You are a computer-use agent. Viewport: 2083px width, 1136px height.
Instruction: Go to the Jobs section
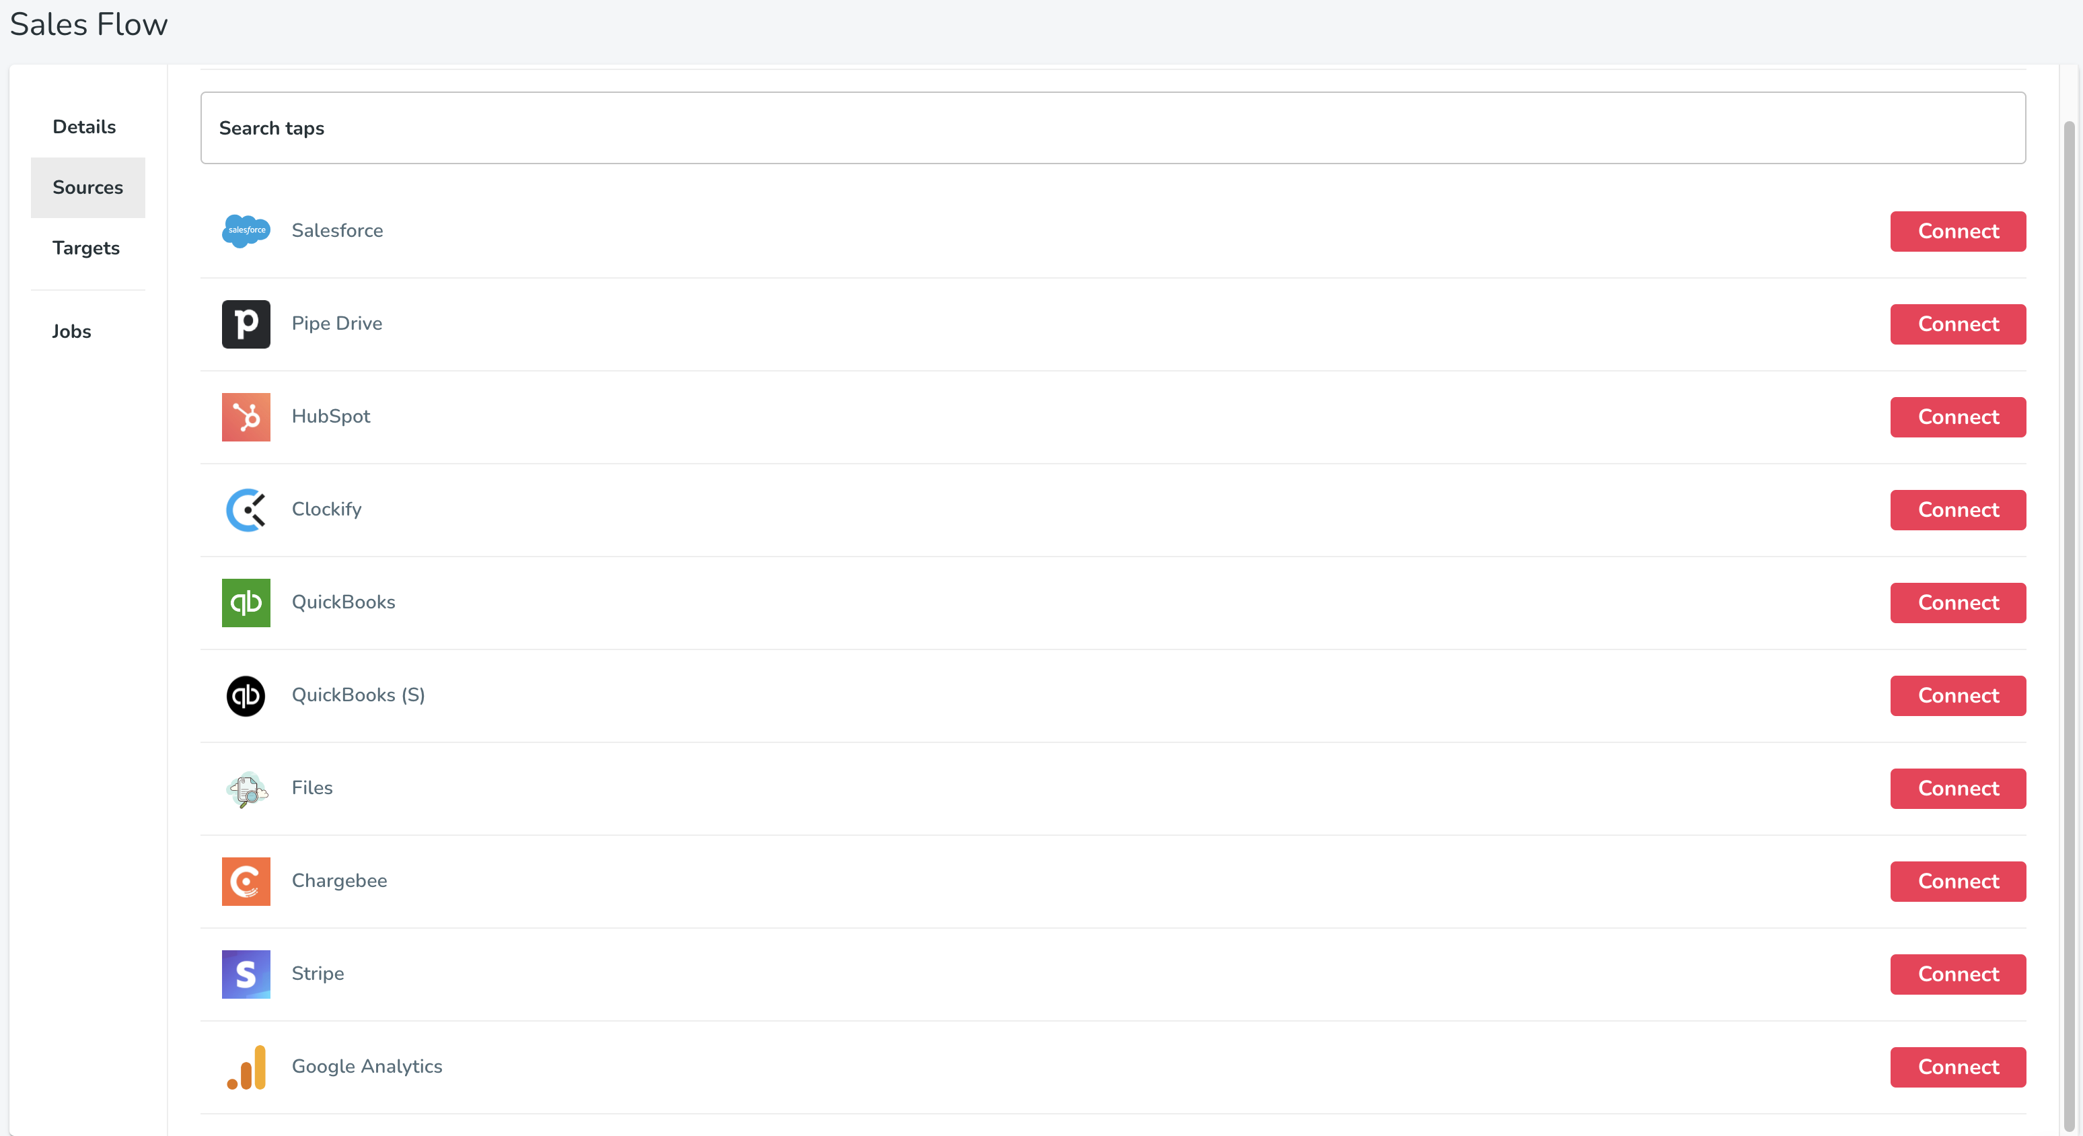(x=71, y=332)
